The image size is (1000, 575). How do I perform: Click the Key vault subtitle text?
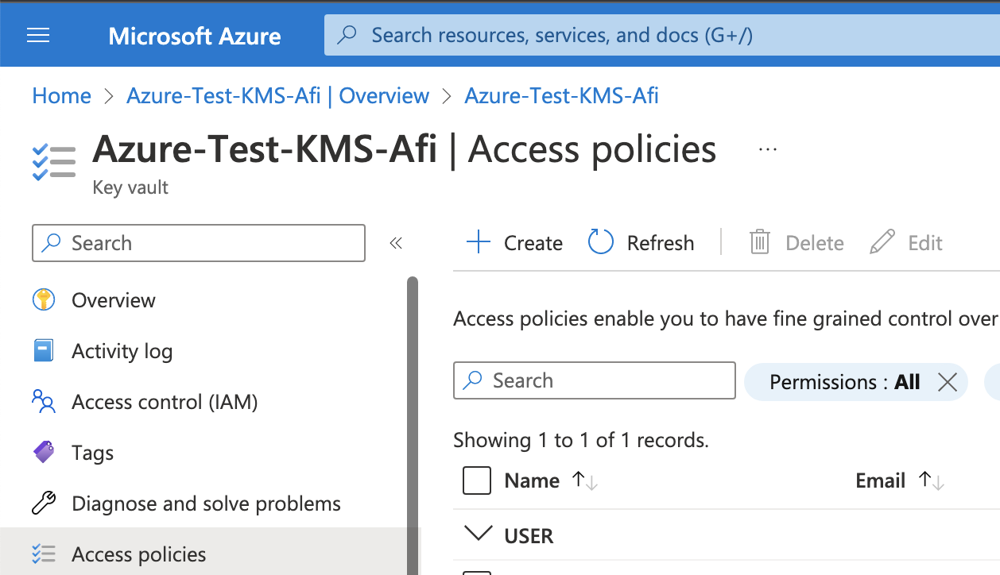[130, 187]
